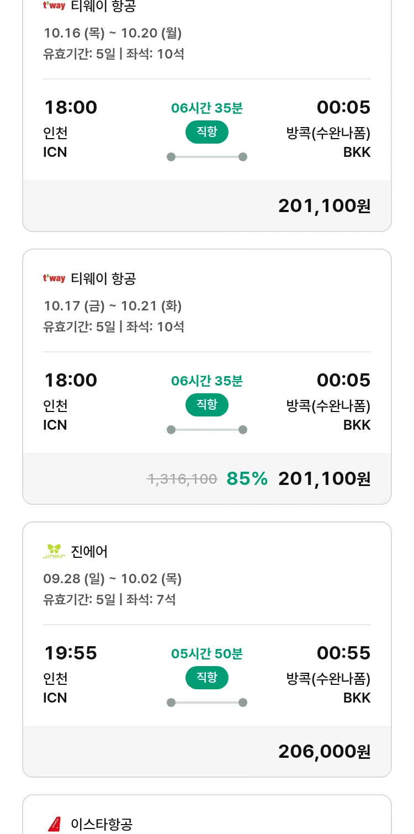This screenshot has width=414, height=834.
Task: Tap the 05시간 50분 flight duration
Action: pyautogui.click(x=207, y=654)
